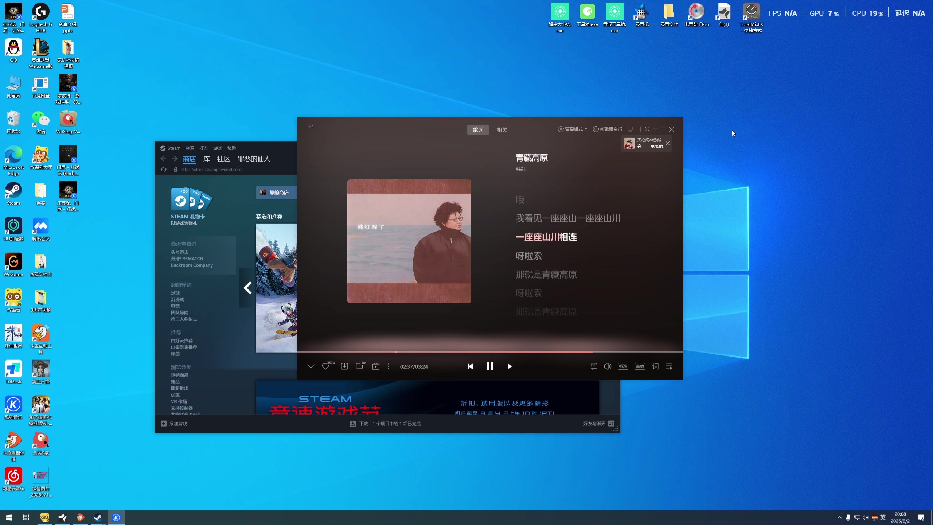Click the 青藏高原 album cover
This screenshot has height=525, width=933.
coord(409,241)
